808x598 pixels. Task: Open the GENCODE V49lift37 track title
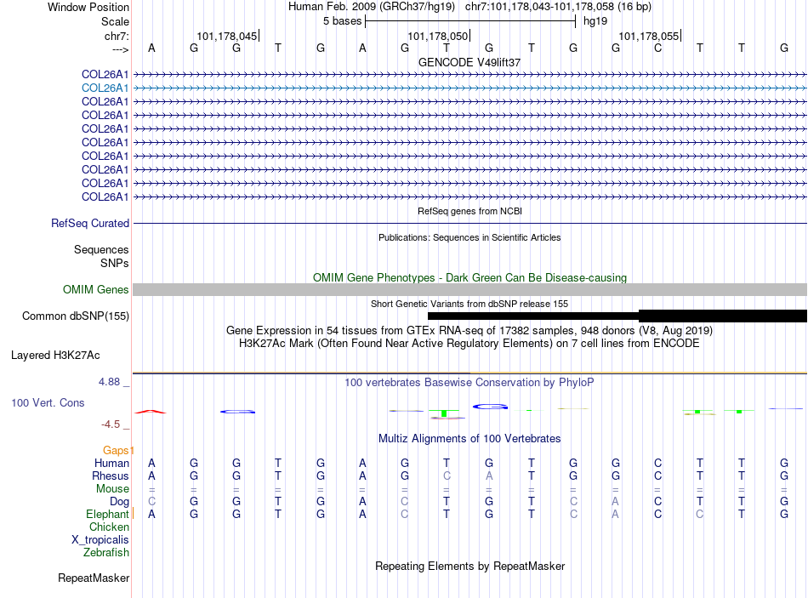click(x=469, y=62)
